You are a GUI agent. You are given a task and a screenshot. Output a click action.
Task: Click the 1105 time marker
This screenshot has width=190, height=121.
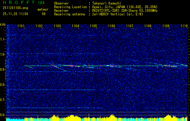pyautogui.click(x=93, y=26)
